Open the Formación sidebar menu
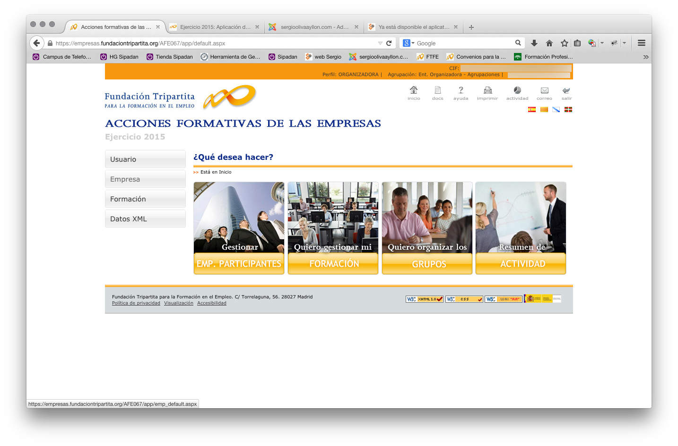The height and width of the screenshot is (446, 678). [145, 199]
